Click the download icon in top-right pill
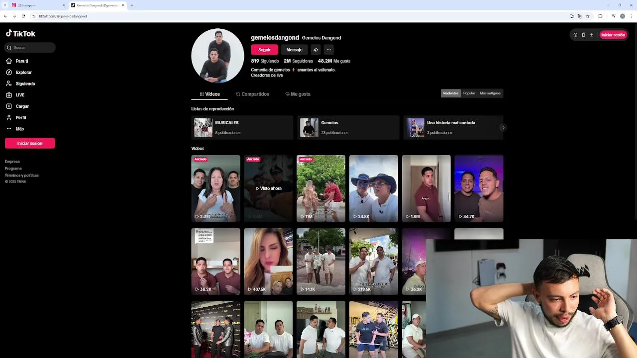The height and width of the screenshot is (358, 637). point(591,35)
